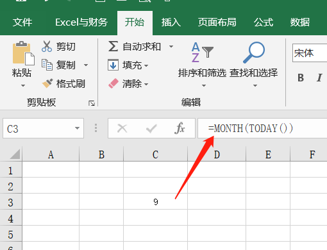
Task: Click the Find and Select magnifier icon
Action: [x=254, y=53]
